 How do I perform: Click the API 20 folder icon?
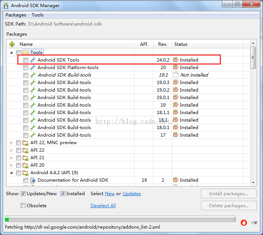26,166
